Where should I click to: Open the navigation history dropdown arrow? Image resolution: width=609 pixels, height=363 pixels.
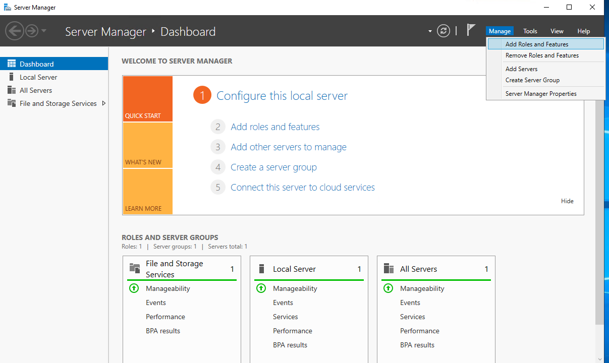pyautogui.click(x=44, y=31)
